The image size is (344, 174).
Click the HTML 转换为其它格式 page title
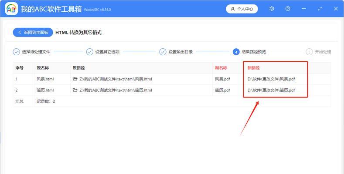tap(78, 32)
